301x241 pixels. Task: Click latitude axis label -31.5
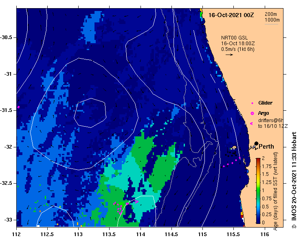click(7, 110)
